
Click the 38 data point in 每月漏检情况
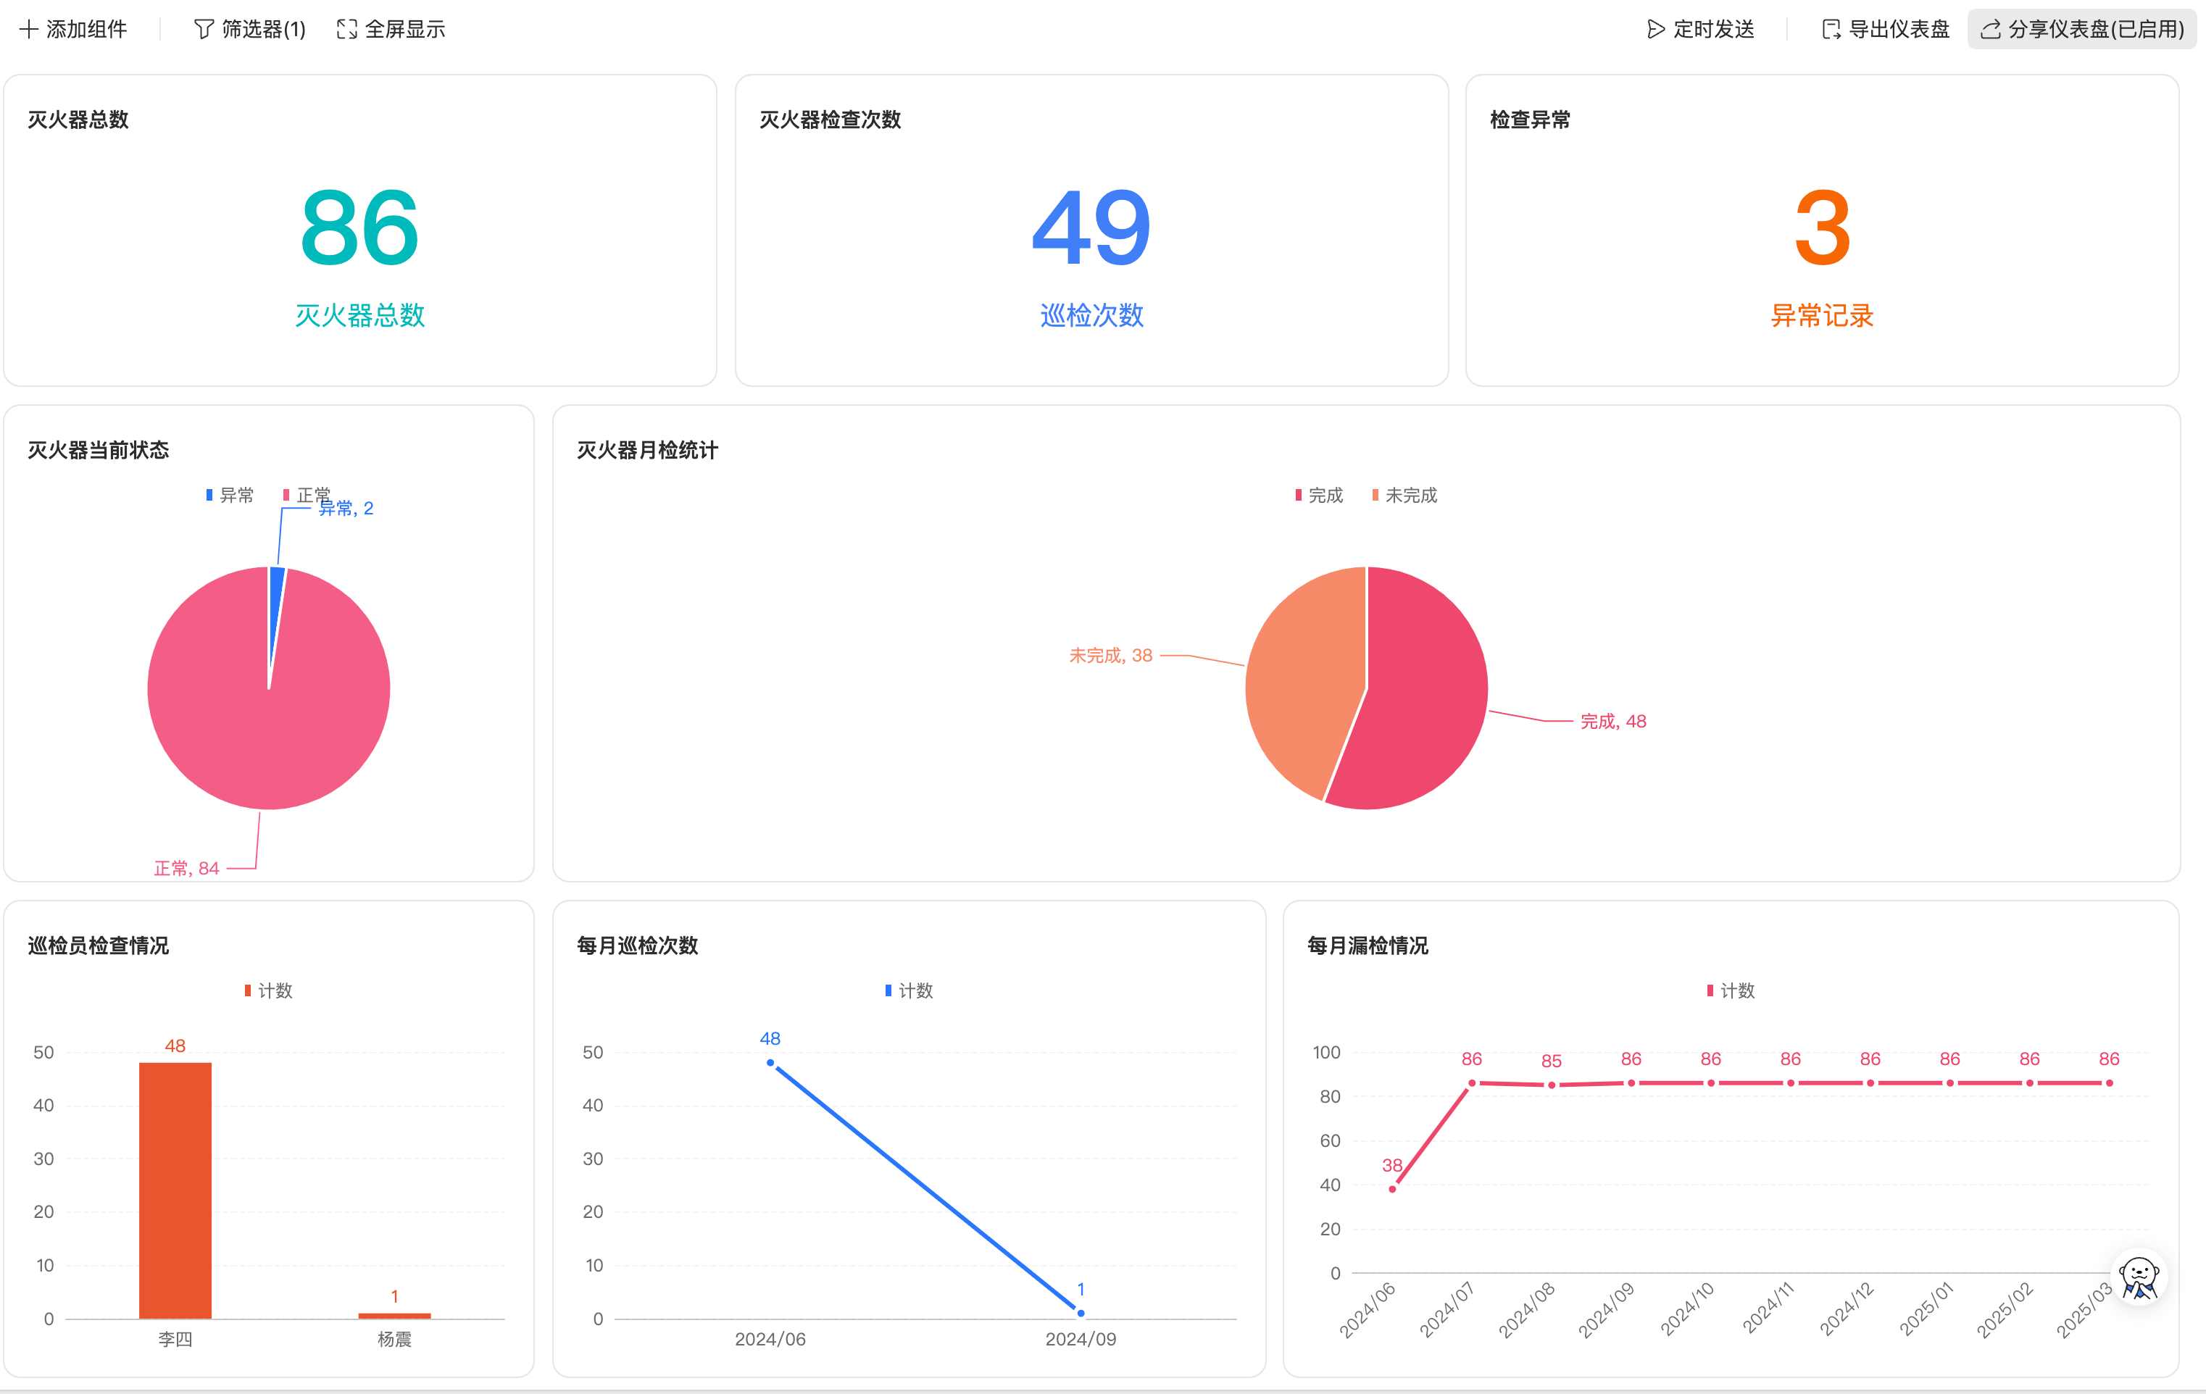(x=1391, y=1189)
